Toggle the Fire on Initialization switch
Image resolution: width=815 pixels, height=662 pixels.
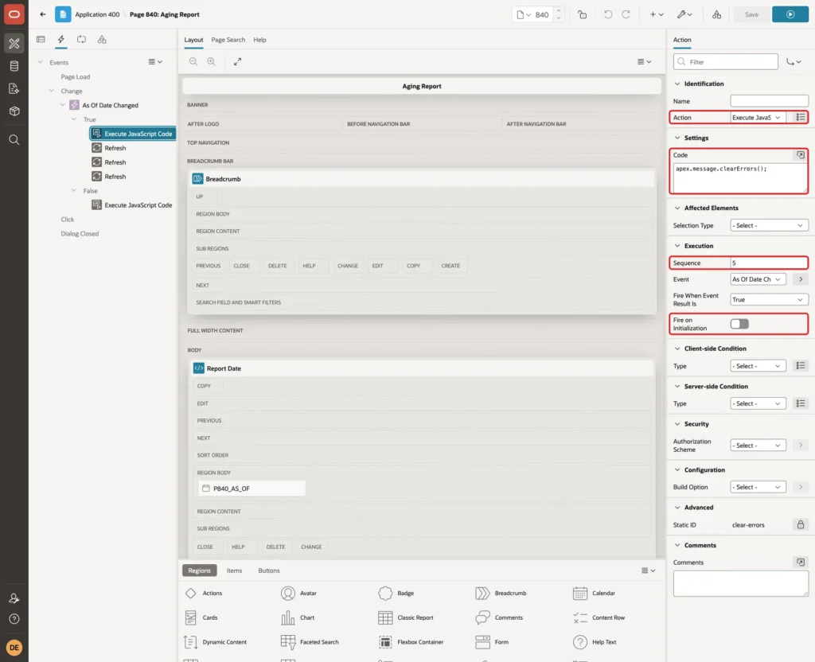739,325
